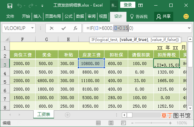Click the vertical scrollbar up arrow
Screen dimensions: 194x127
(x=190, y=39)
